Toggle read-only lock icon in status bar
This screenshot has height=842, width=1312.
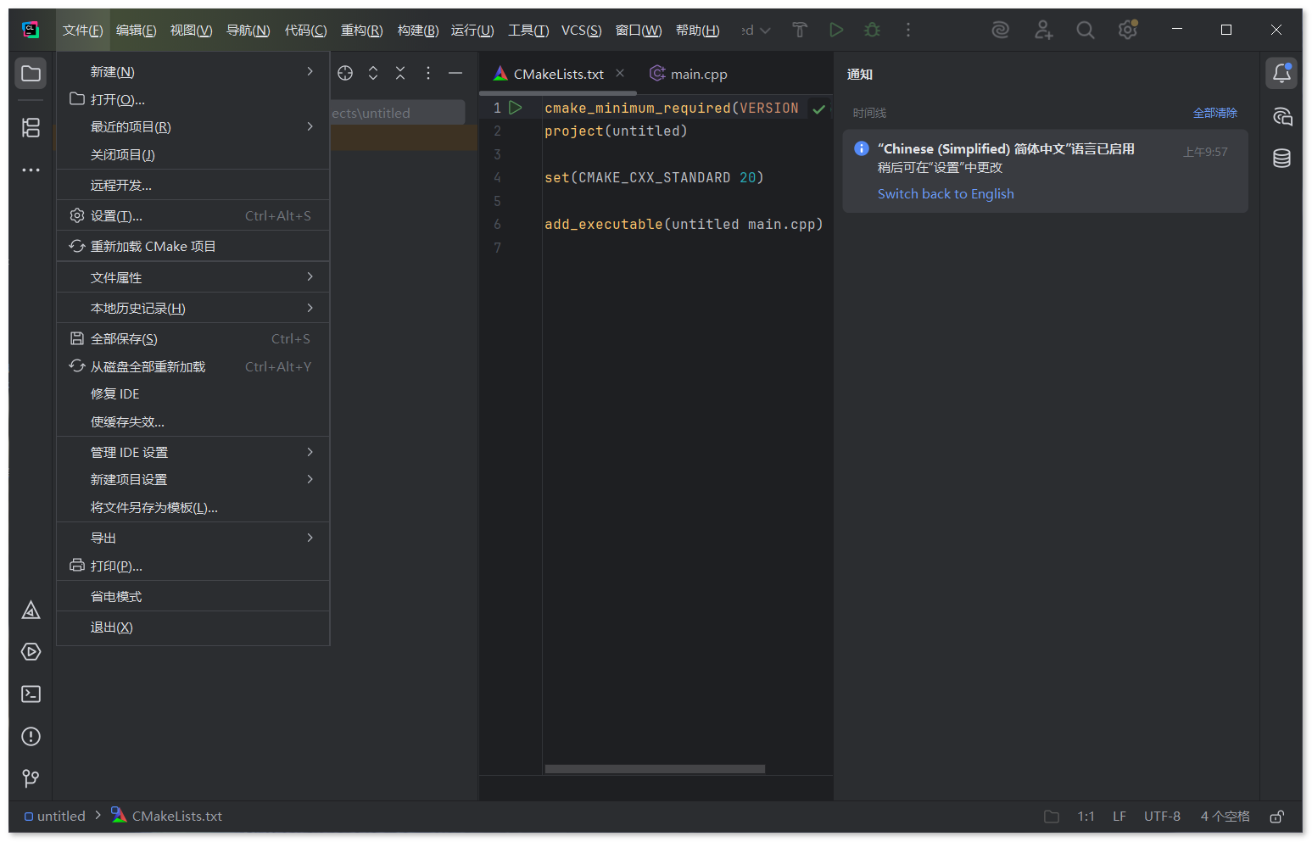1276,817
